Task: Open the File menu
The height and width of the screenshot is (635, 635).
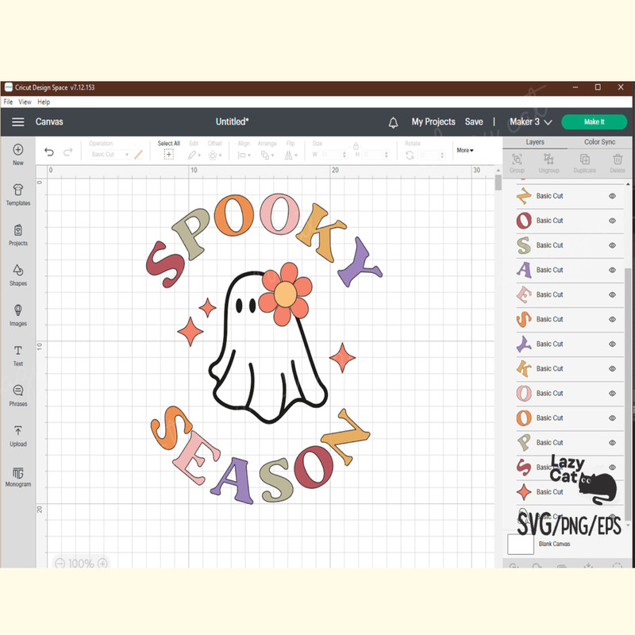Action: 8,102
